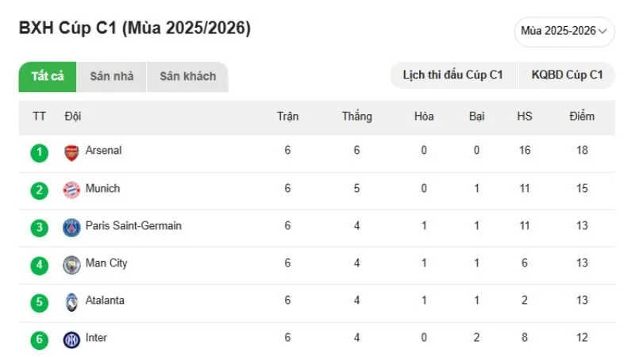
Task: Open the Arsenal team name link
Action: (104, 151)
